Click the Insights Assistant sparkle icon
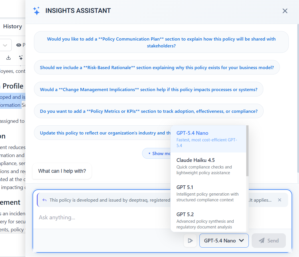 pyautogui.click(x=36, y=11)
